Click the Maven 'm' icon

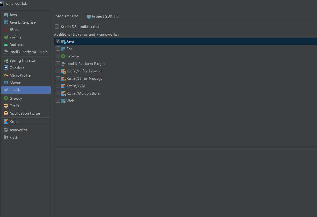pos(6,83)
